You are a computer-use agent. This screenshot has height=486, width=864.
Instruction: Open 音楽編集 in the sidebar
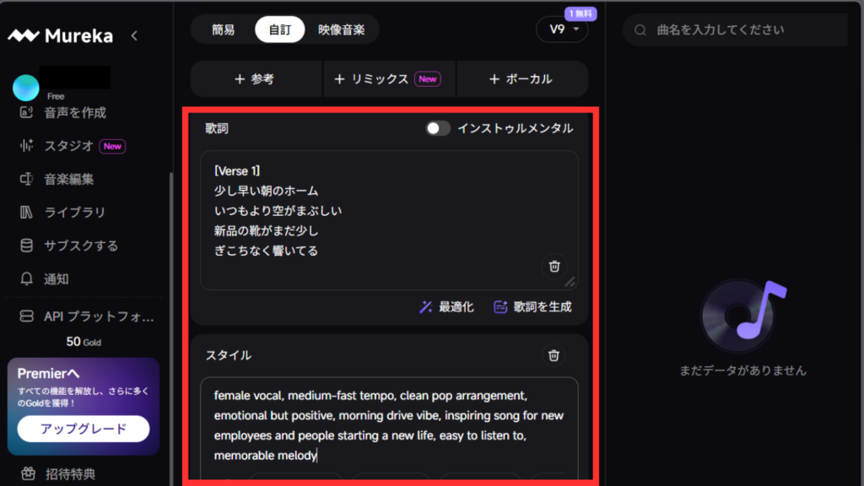(69, 179)
